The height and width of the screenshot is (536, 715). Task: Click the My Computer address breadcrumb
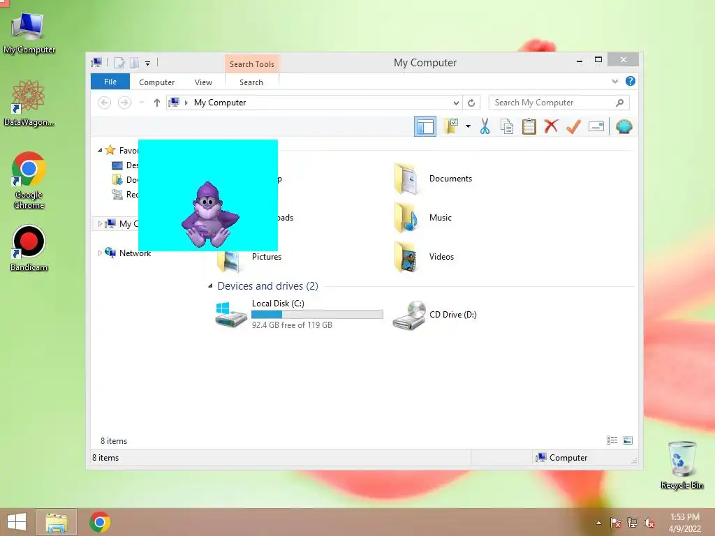pyautogui.click(x=220, y=103)
